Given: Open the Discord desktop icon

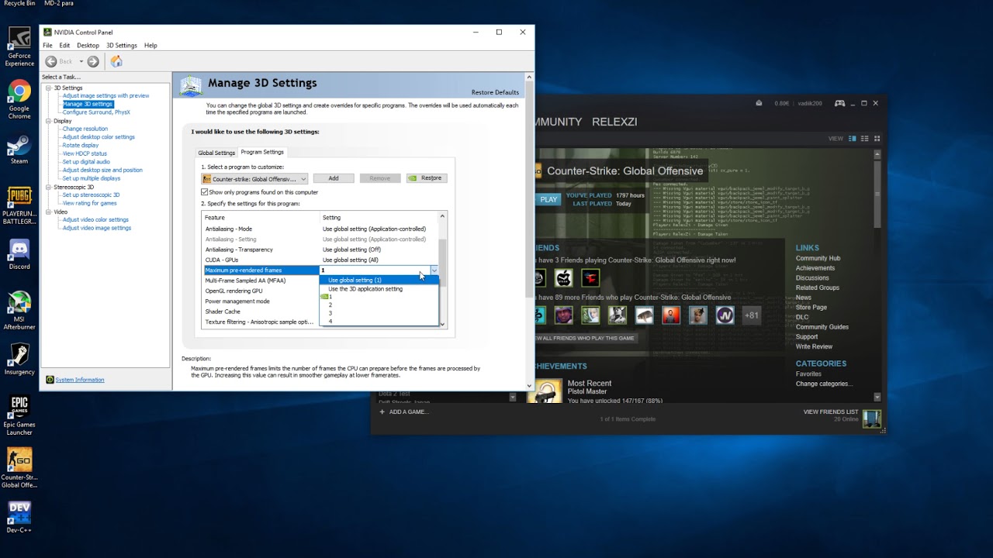Looking at the screenshot, I should (x=19, y=255).
